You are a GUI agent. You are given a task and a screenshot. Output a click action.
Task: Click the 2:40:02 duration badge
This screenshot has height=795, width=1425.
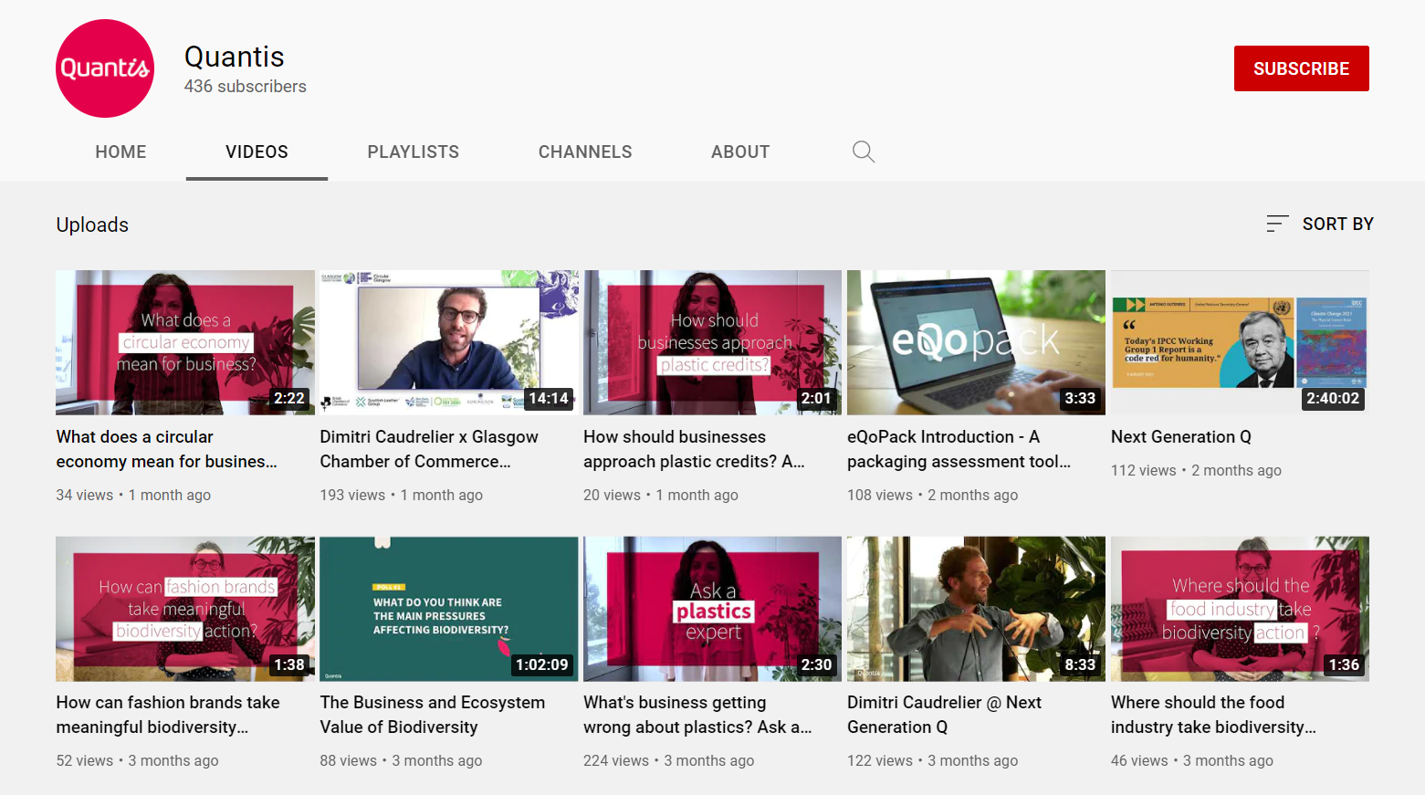click(1333, 398)
